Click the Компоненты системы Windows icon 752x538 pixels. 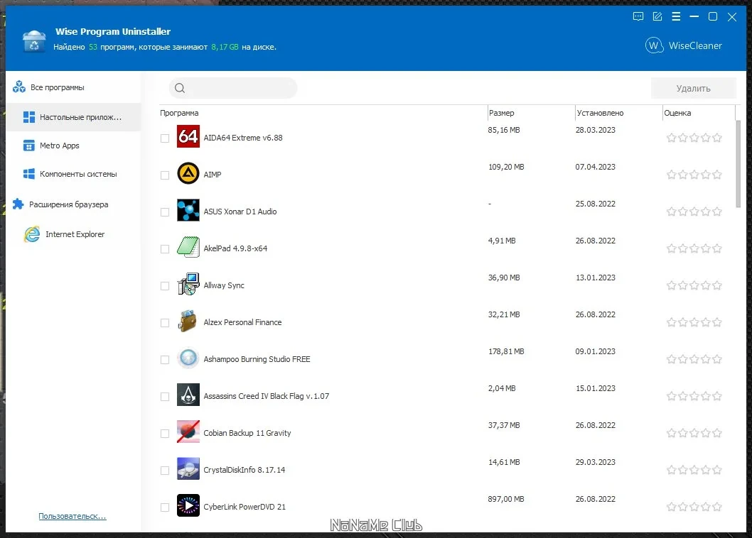tap(28, 174)
